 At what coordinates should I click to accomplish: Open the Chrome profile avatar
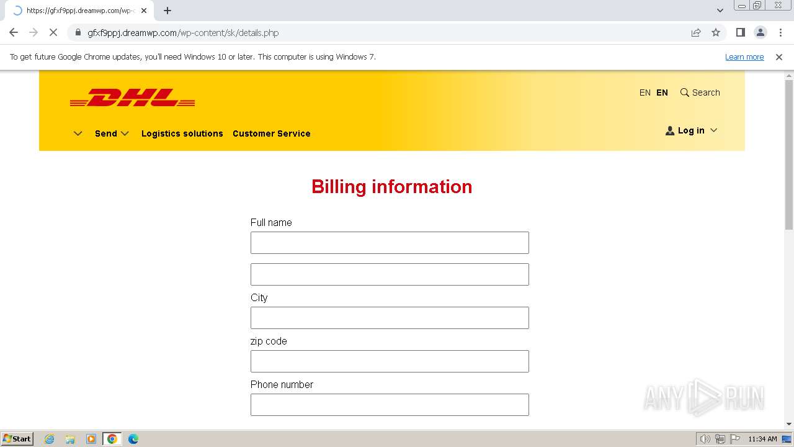[760, 32]
